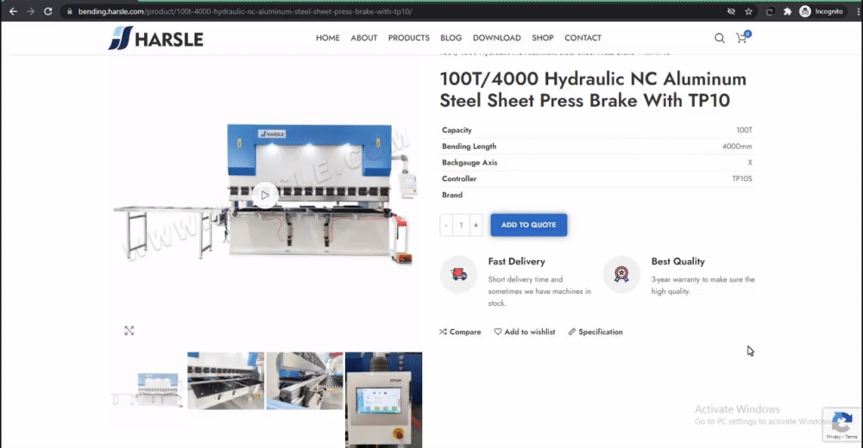
Task: Click the reCAPTCHA badge
Action: [x=841, y=425]
